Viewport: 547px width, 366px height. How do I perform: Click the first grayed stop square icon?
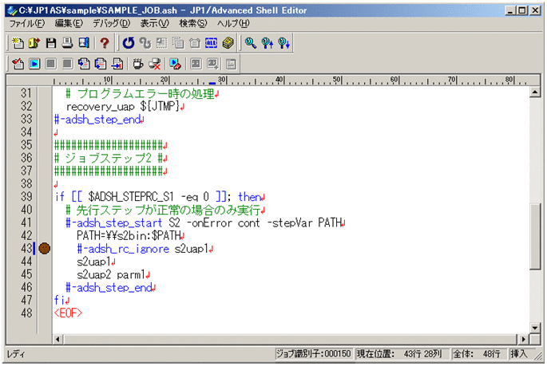[51, 64]
